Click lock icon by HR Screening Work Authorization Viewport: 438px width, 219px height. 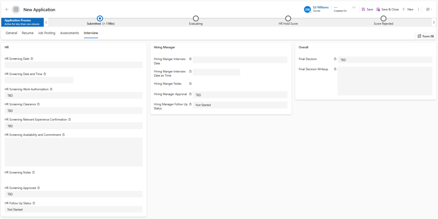pyautogui.click(x=51, y=89)
